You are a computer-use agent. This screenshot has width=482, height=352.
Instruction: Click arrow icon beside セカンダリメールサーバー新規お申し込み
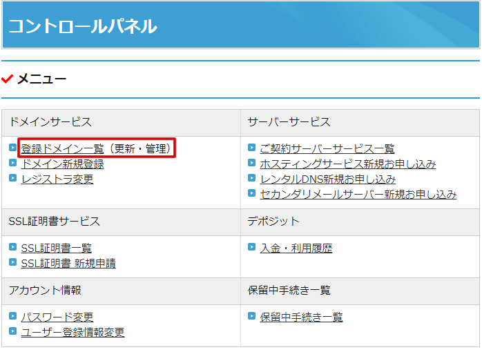tap(251, 193)
